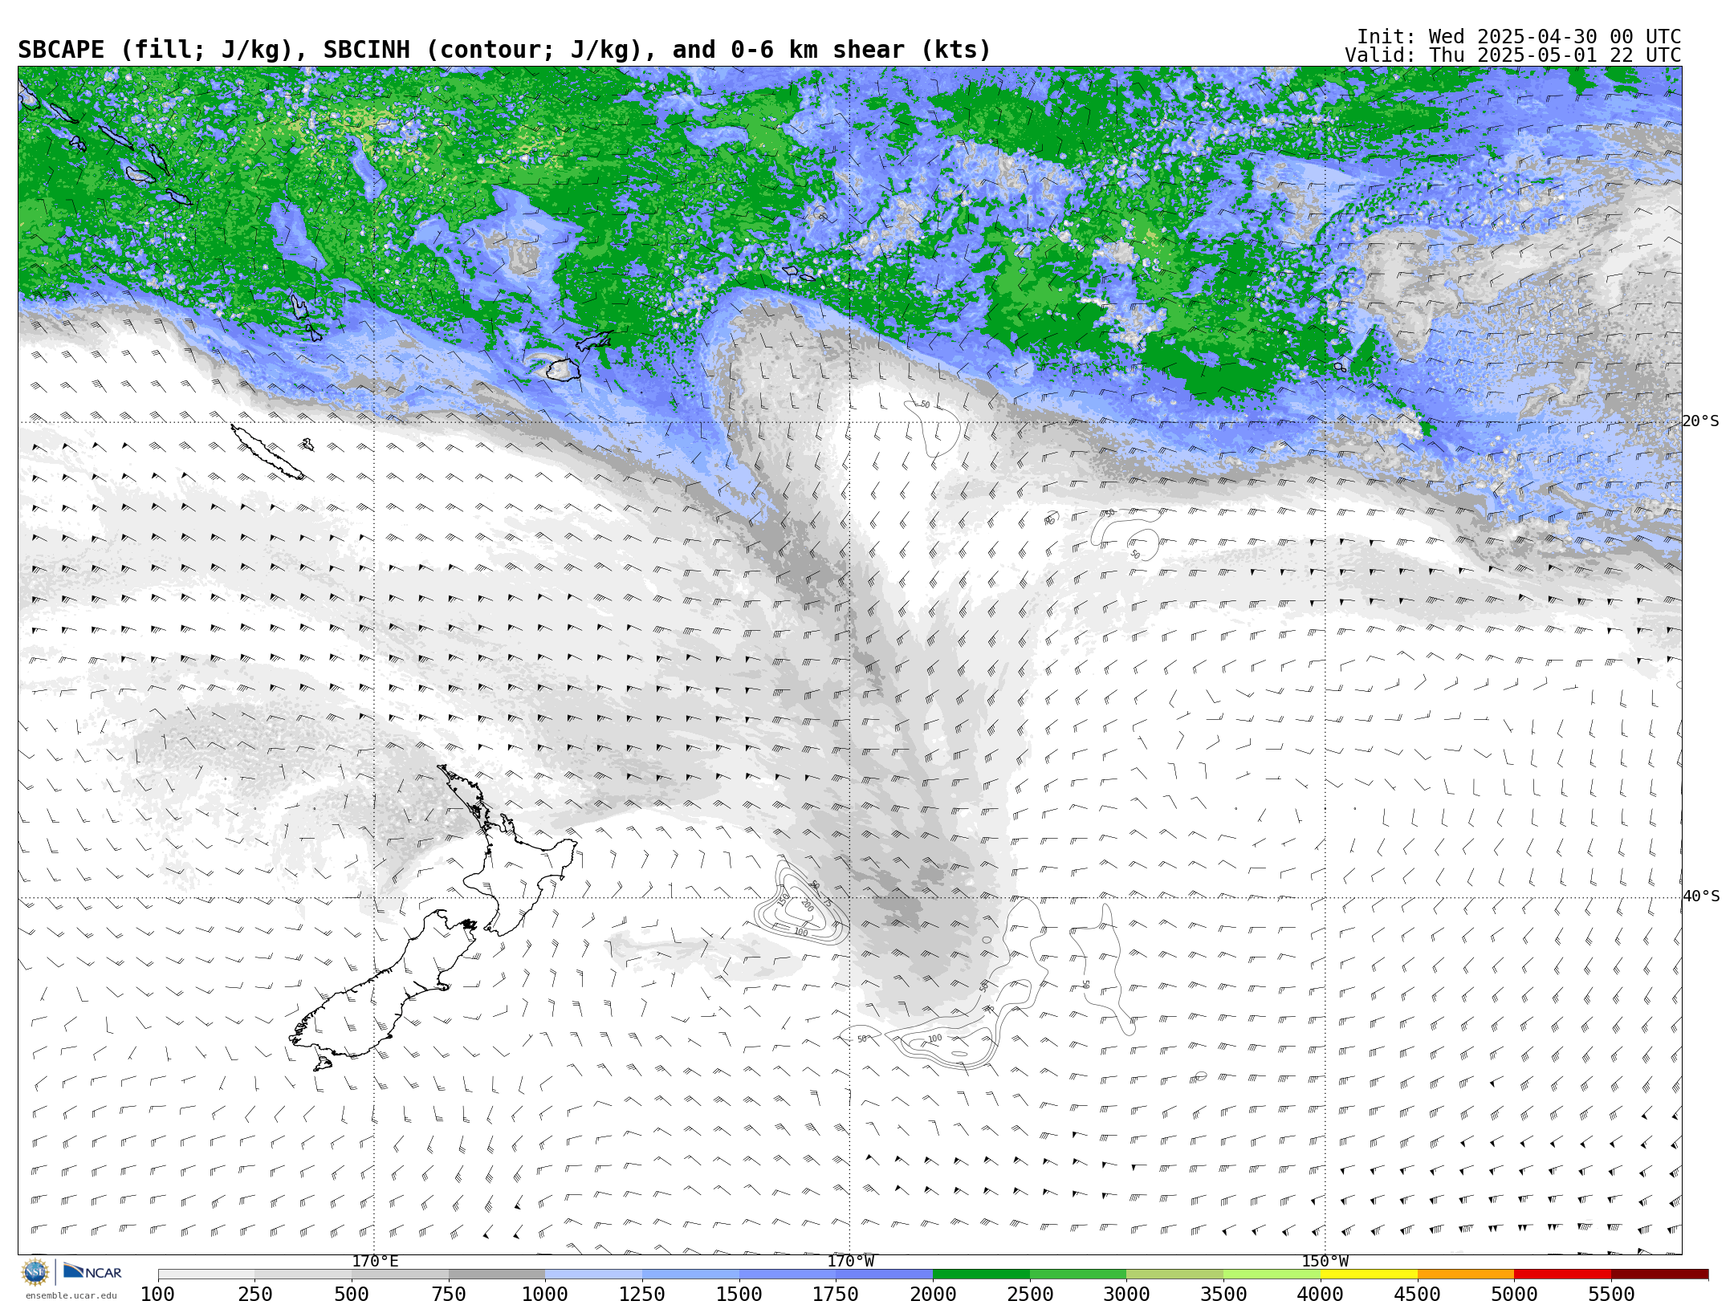Pick the olive green 3000–3500 colorbar segment
1734x1305 pixels.
pos(1175,1275)
